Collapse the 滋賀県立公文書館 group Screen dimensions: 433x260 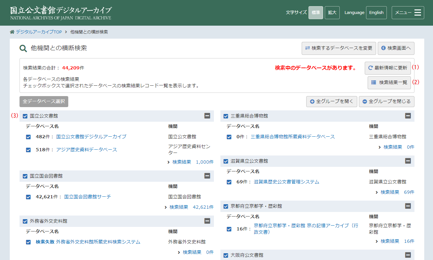408,161
